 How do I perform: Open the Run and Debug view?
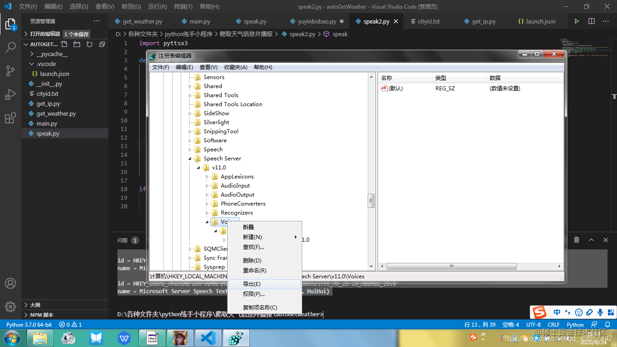[x=11, y=94]
